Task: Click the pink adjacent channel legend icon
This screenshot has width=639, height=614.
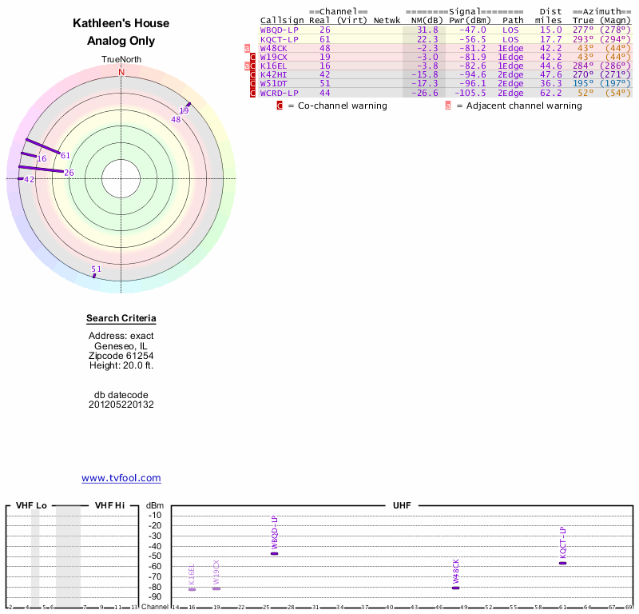Action: (x=448, y=106)
